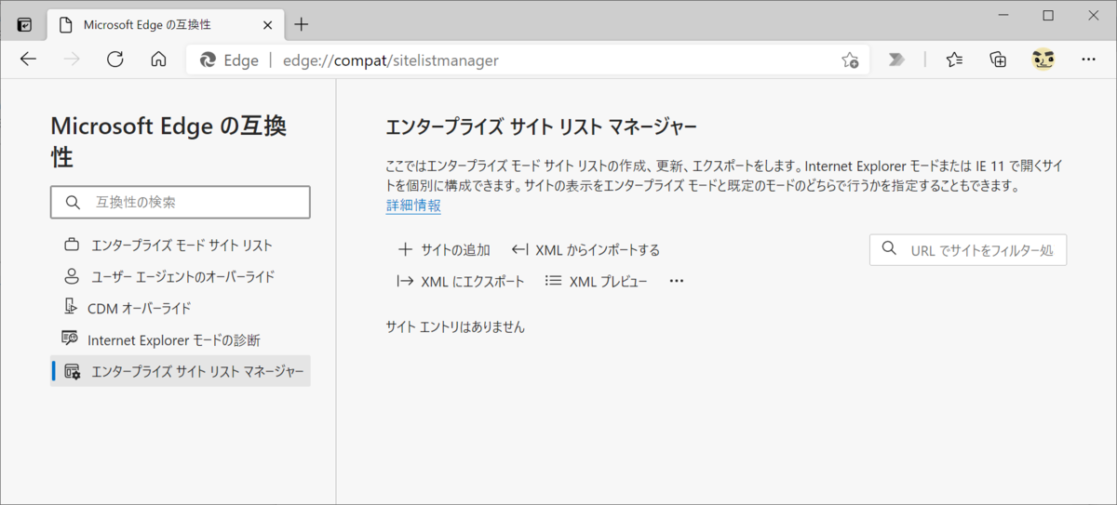Image resolution: width=1117 pixels, height=505 pixels.
Task: Click the エンタープライズ サイト リスト マネージャー heading
Action: point(541,126)
